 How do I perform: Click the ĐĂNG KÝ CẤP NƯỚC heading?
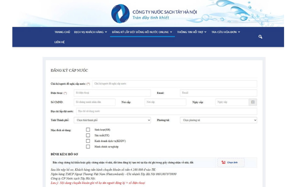[x=69, y=71]
